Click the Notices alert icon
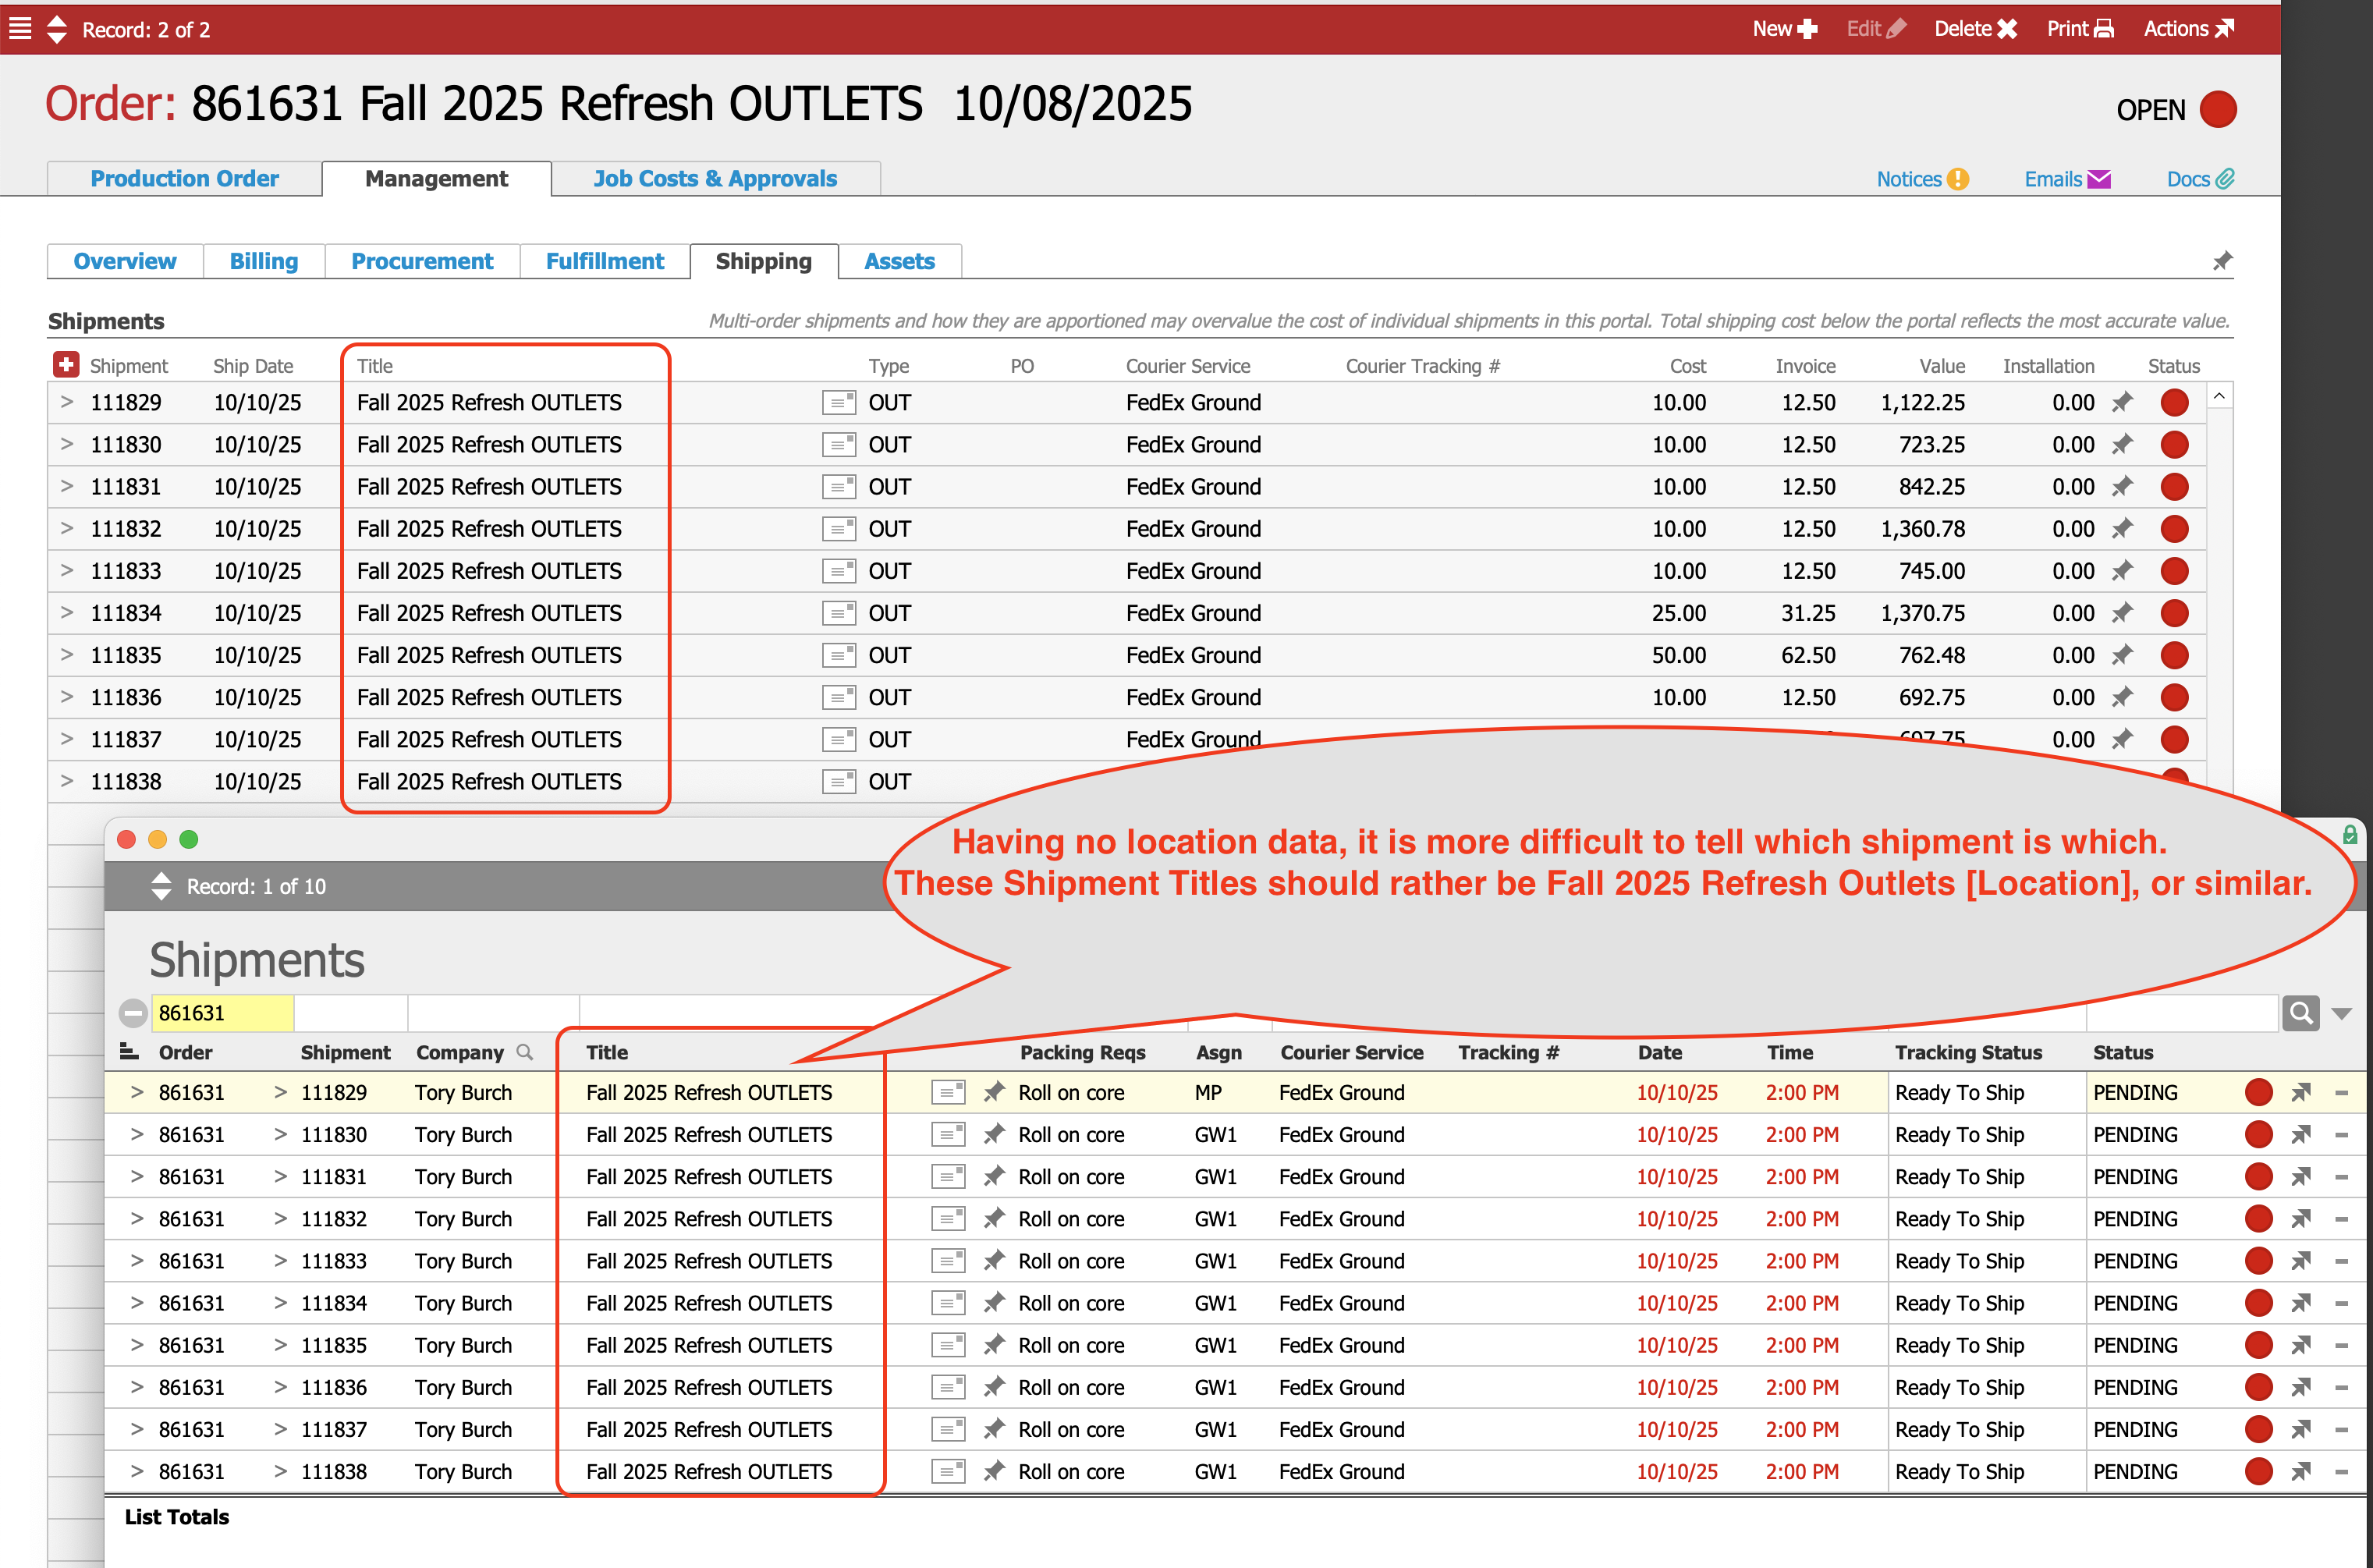The height and width of the screenshot is (1568, 2373). point(1958,179)
